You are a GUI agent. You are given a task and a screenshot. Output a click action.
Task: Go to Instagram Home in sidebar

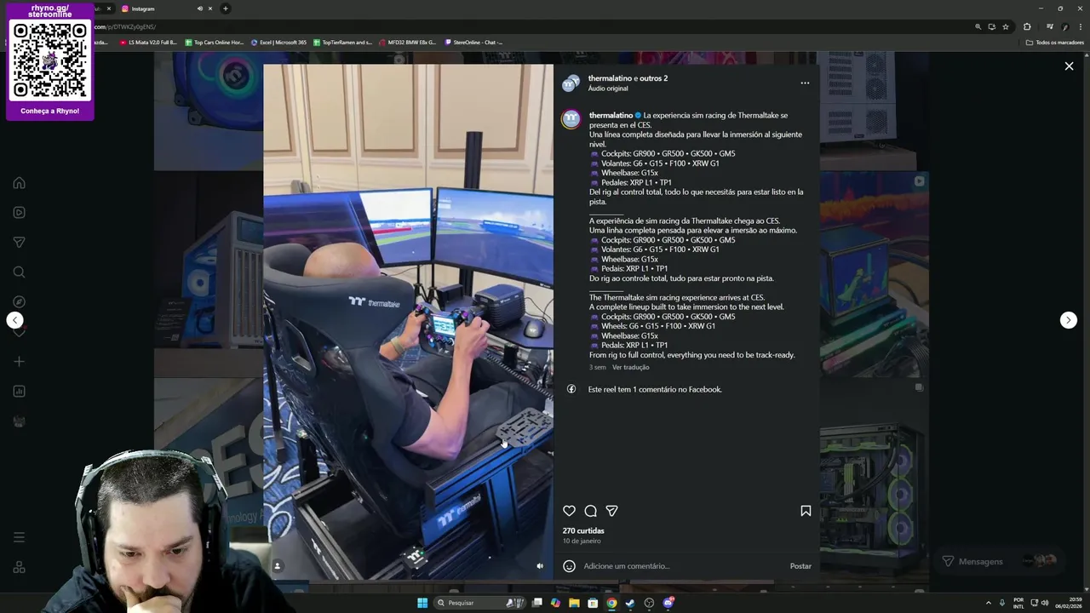(x=19, y=183)
